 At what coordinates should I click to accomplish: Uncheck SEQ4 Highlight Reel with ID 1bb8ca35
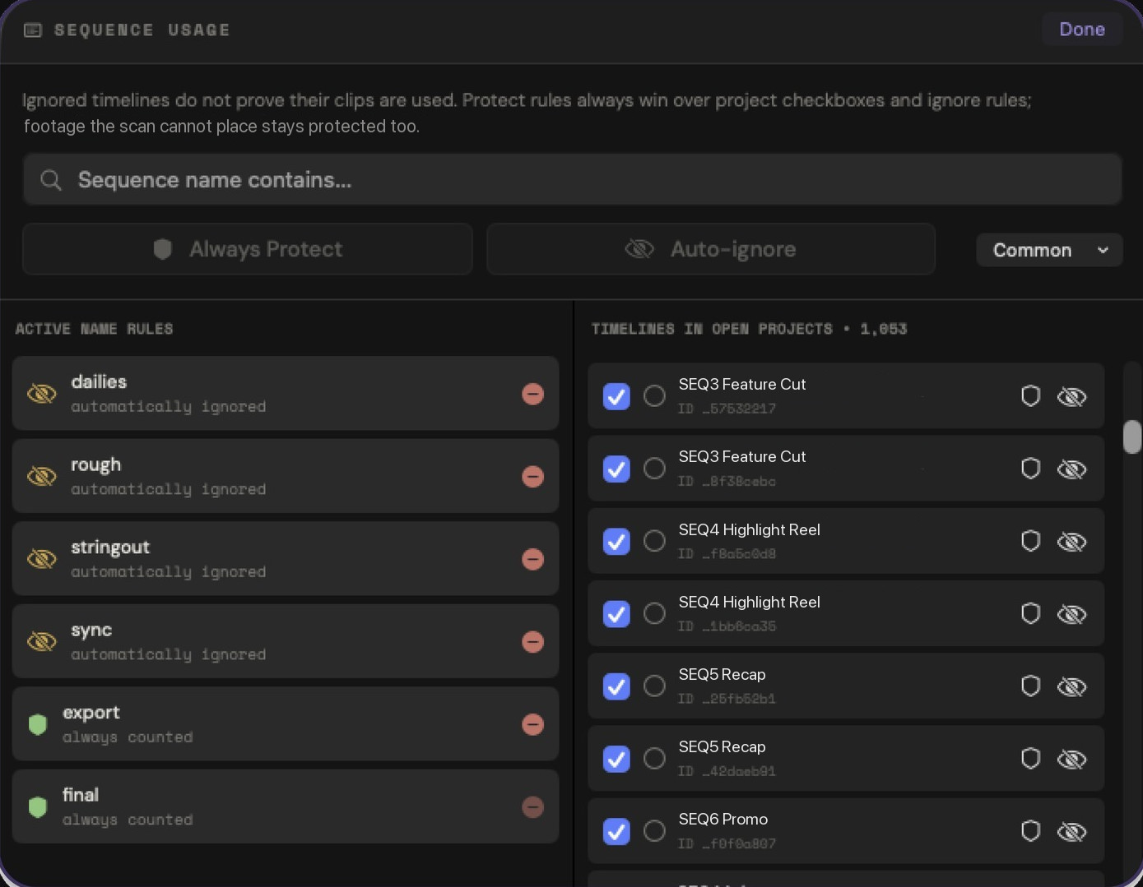616,613
